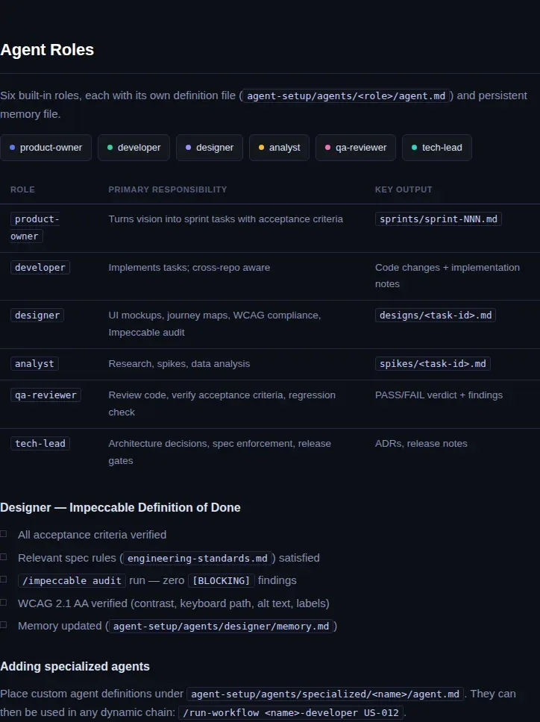Click the tech-lead role badge

[437, 148]
